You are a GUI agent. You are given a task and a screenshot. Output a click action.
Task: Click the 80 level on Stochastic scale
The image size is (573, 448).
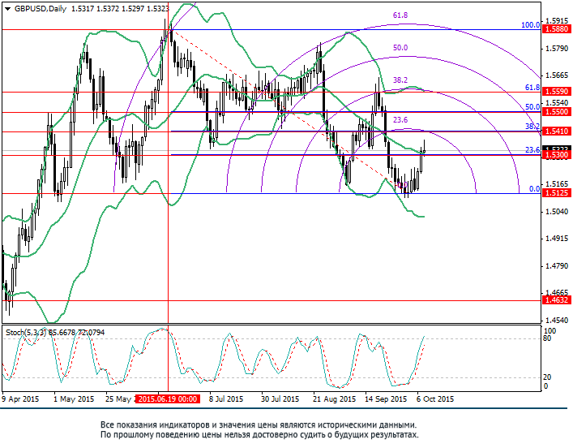pyautogui.click(x=547, y=338)
